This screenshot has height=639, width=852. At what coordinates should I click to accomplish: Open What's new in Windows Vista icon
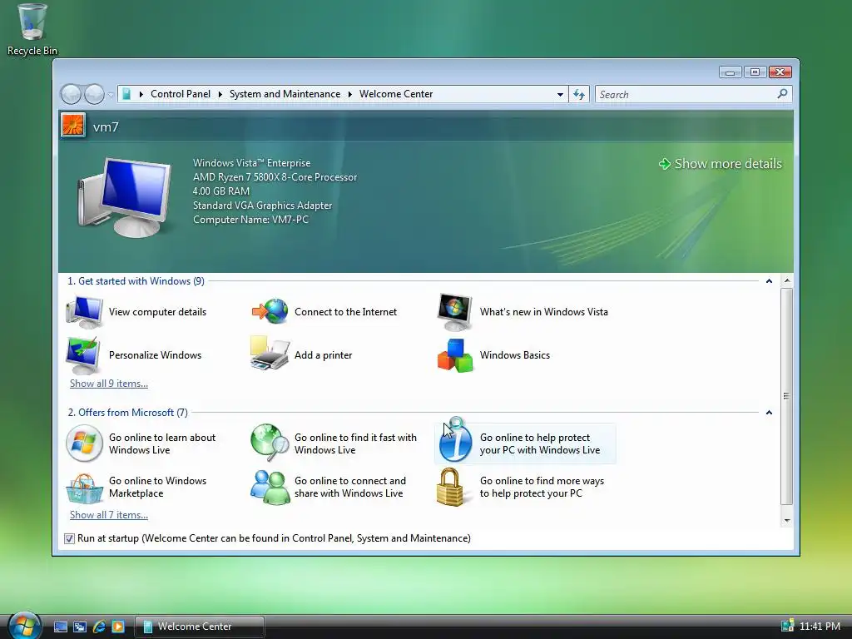tap(455, 312)
